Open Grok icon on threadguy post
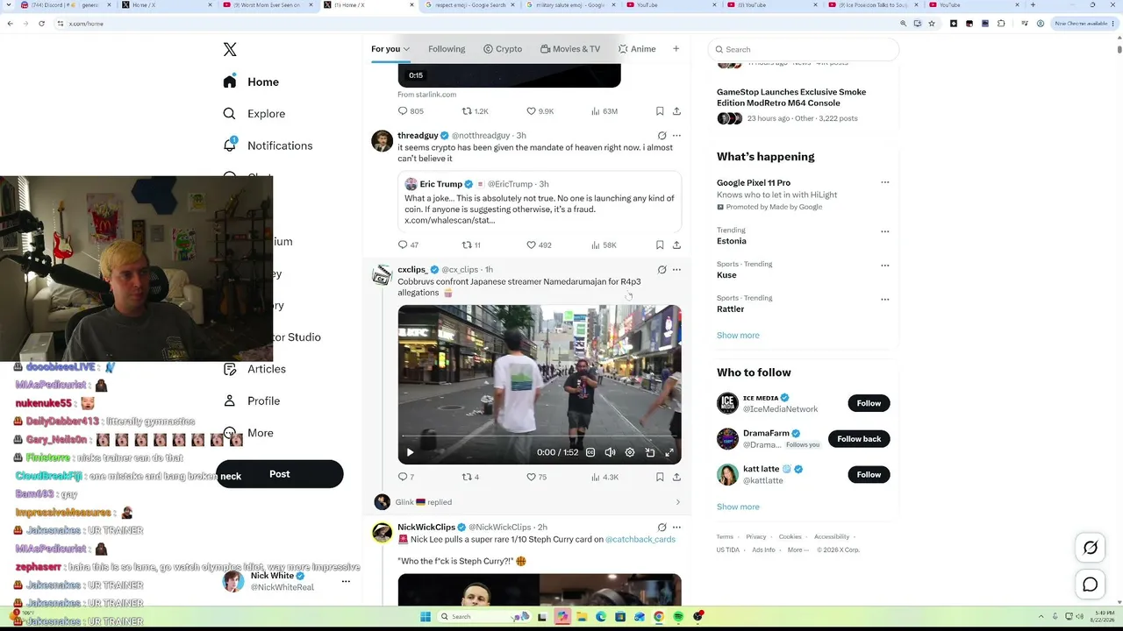 [662, 136]
